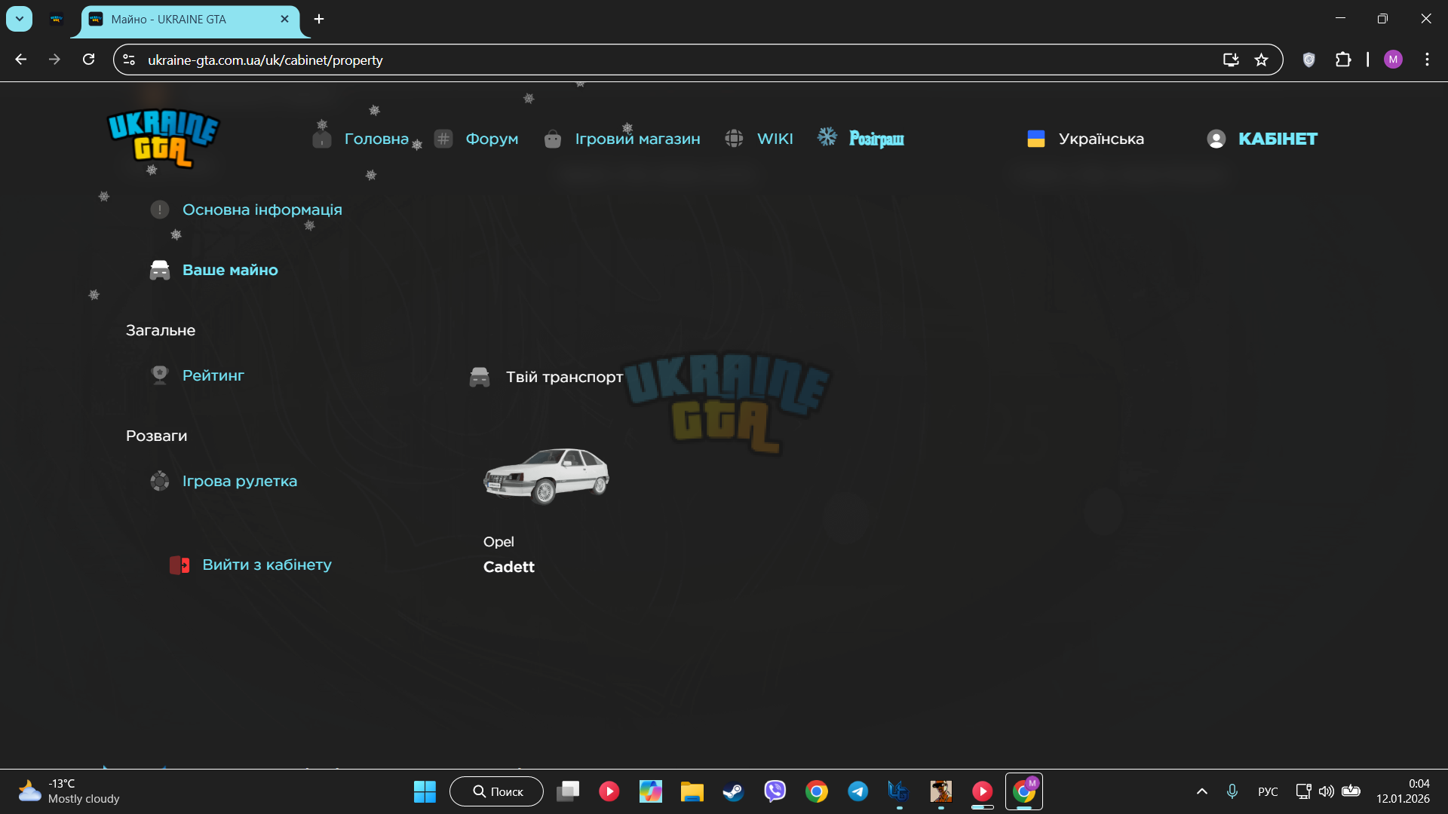Open the Розіграш giveaway link
Viewport: 1448px width, 814px height.
point(876,139)
